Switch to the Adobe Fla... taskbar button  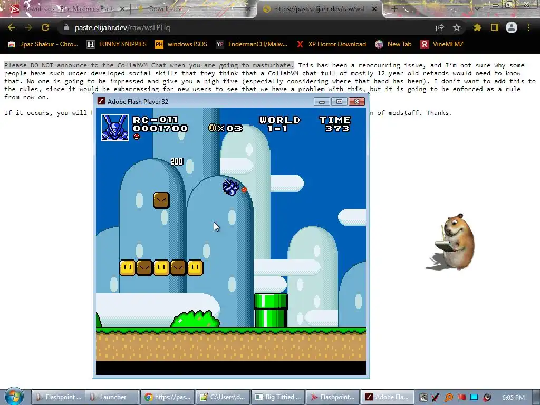point(388,397)
